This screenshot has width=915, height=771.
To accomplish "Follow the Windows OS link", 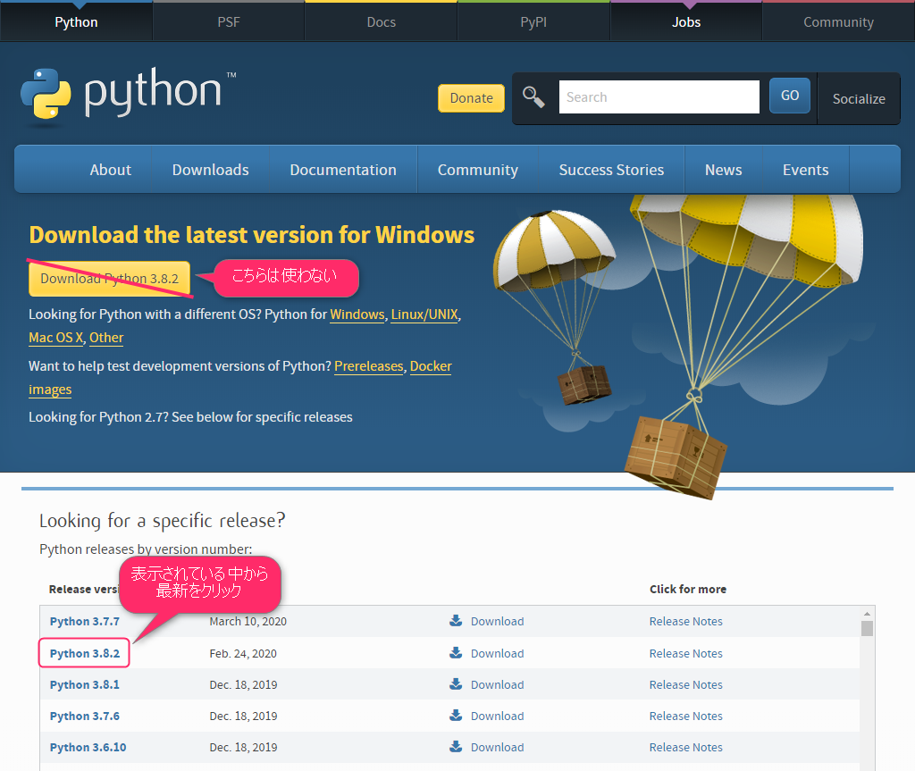I will (357, 314).
